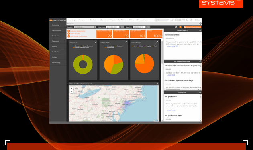Click the Did you know? 1099s headline

point(173,116)
